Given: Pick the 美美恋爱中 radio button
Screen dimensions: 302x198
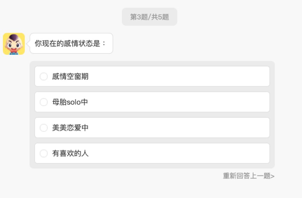Looking at the screenshot, I should click(44, 128).
